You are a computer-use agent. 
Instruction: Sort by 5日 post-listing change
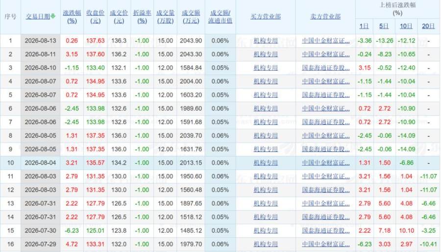tap(384, 26)
